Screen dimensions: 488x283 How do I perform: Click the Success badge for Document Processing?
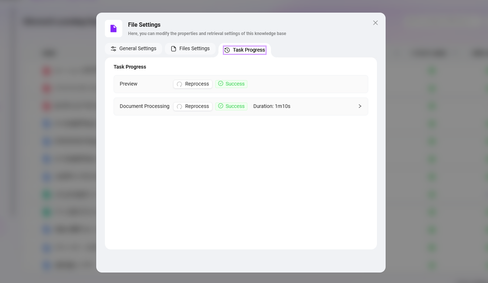click(x=232, y=106)
